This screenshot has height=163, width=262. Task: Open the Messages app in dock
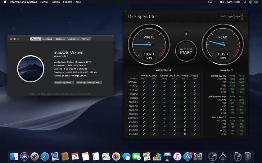pyautogui.click(x=126, y=157)
